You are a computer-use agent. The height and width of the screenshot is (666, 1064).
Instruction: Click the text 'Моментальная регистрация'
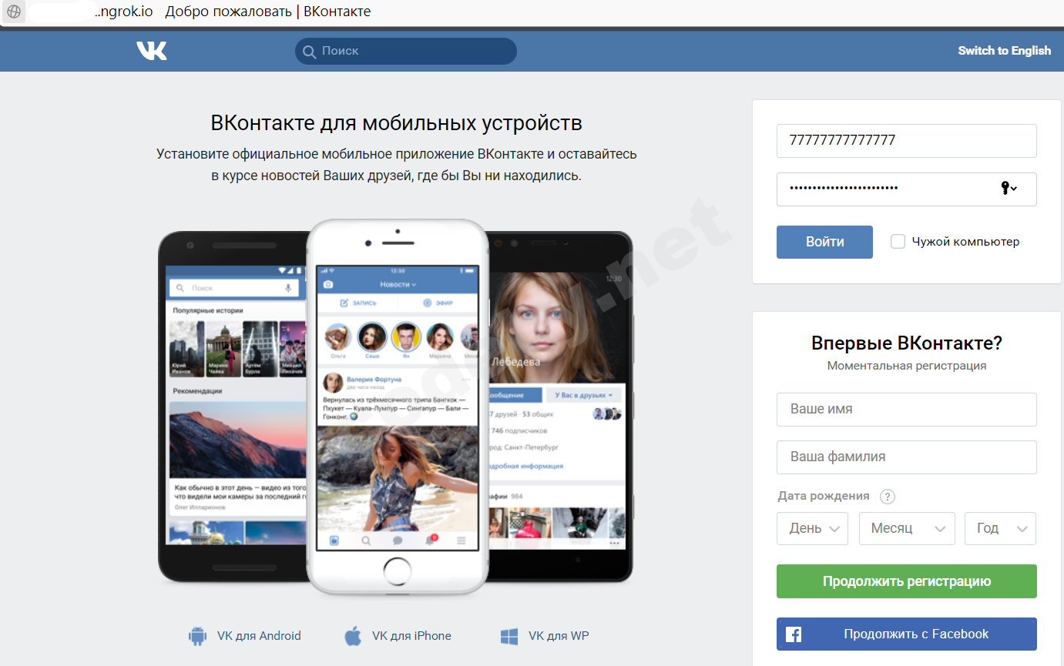click(x=907, y=366)
